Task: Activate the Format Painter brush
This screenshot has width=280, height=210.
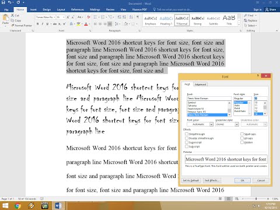Action: [13, 25]
